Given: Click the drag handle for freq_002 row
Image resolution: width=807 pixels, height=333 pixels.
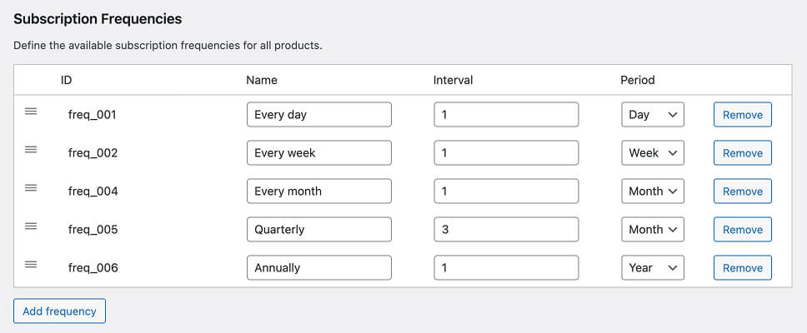Looking at the screenshot, I should (31, 150).
